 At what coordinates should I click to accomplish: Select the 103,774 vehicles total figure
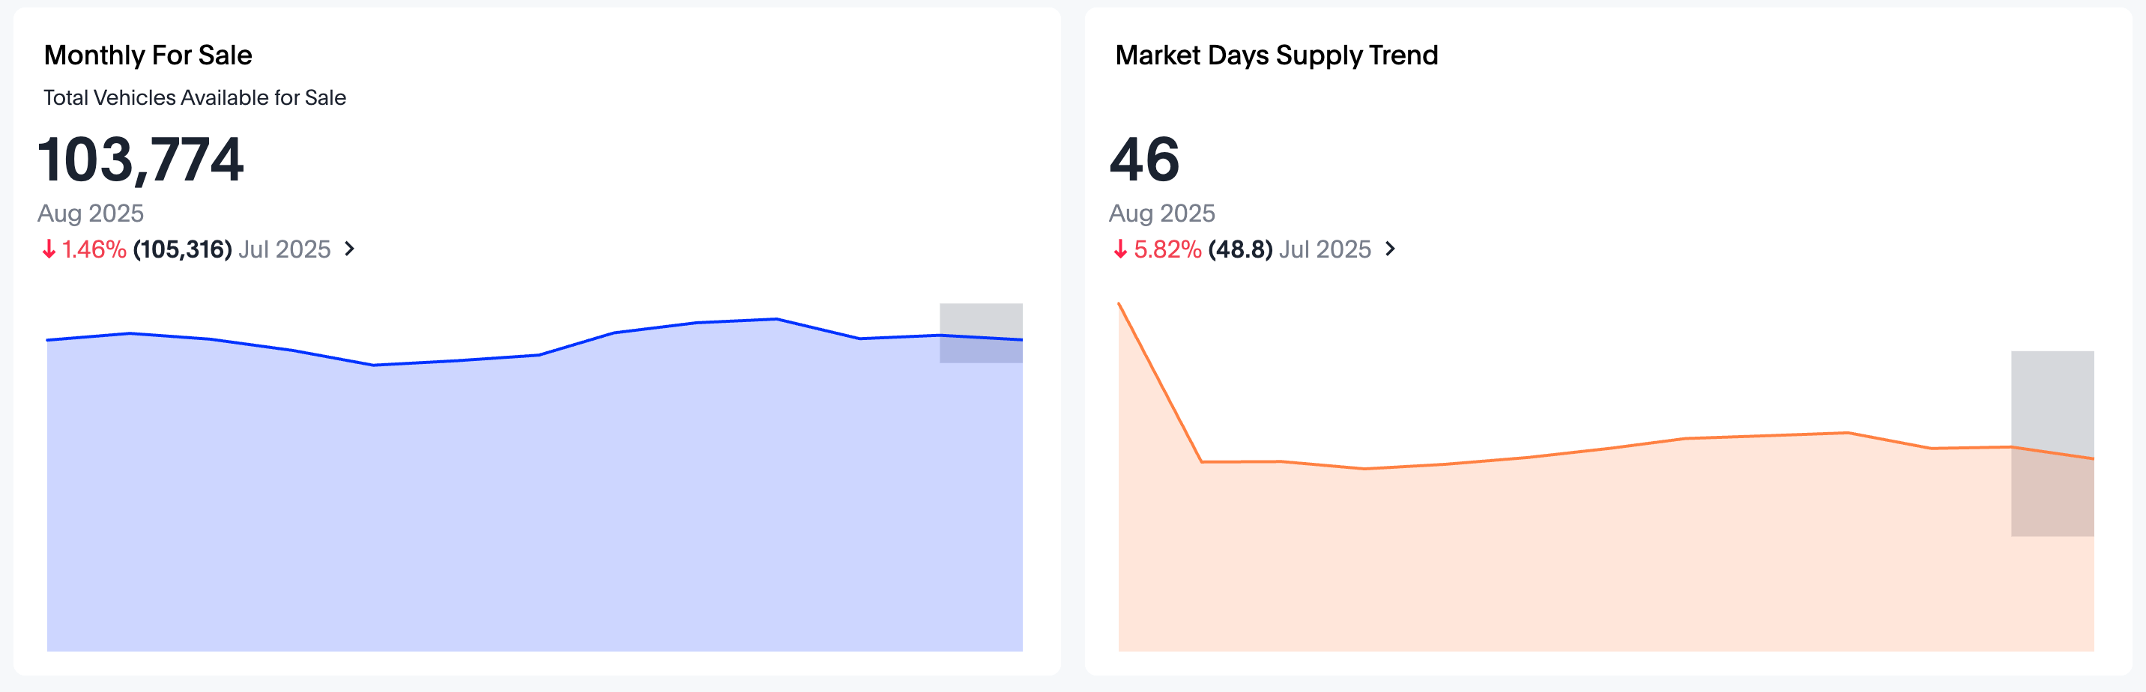point(141,159)
